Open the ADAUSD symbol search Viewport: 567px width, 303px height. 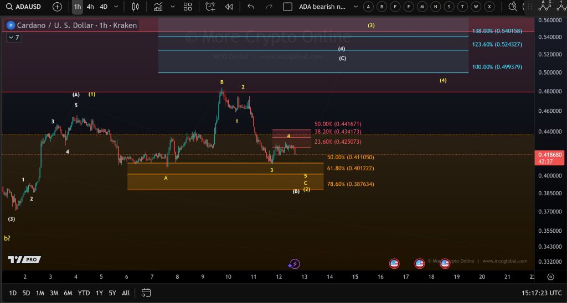(x=24, y=7)
